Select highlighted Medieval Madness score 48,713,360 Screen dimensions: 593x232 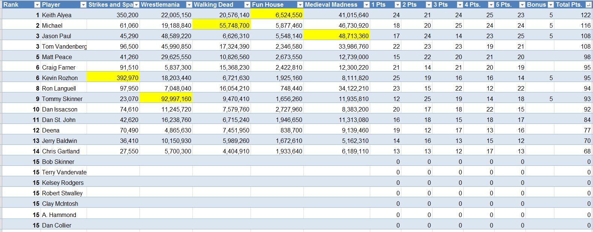(336, 36)
